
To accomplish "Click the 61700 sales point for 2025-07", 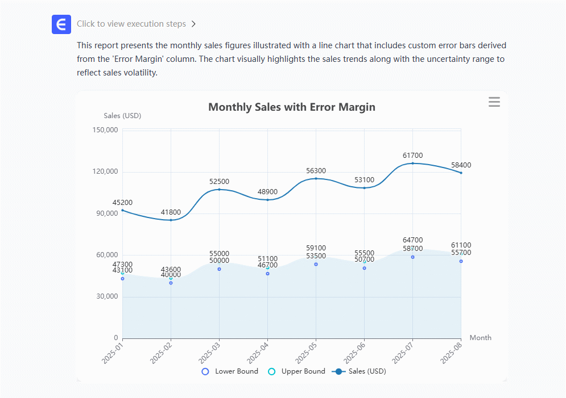I will (x=413, y=164).
